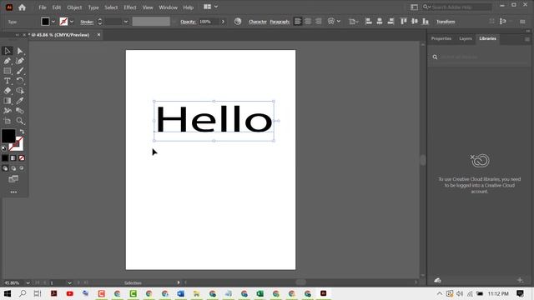
Task: Open Change Screen Mode button
Action: click(13, 179)
